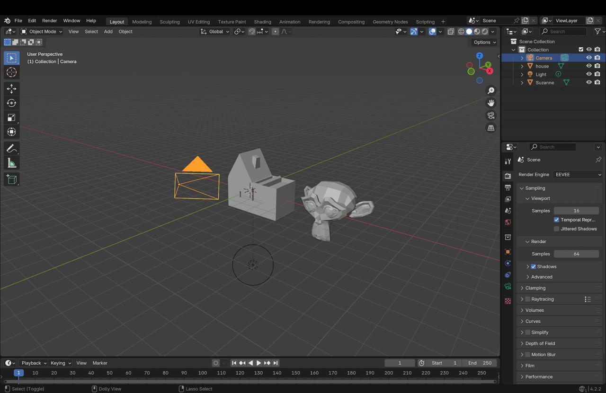Screen dimensions: 606x393
Task: Hide the Suzanne object in viewport
Action: (x=589, y=82)
